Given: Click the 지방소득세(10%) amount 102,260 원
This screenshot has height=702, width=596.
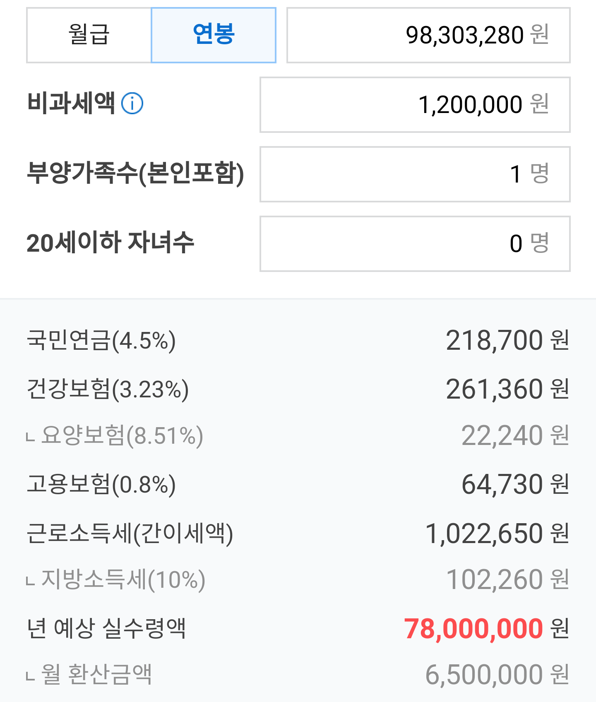Looking at the screenshot, I should [508, 580].
